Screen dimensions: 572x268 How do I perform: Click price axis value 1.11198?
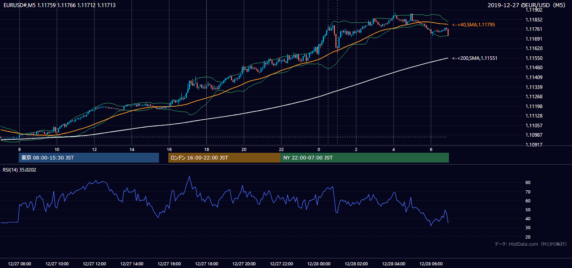[x=534, y=106]
